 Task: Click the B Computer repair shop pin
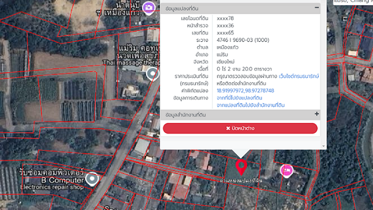(92, 179)
